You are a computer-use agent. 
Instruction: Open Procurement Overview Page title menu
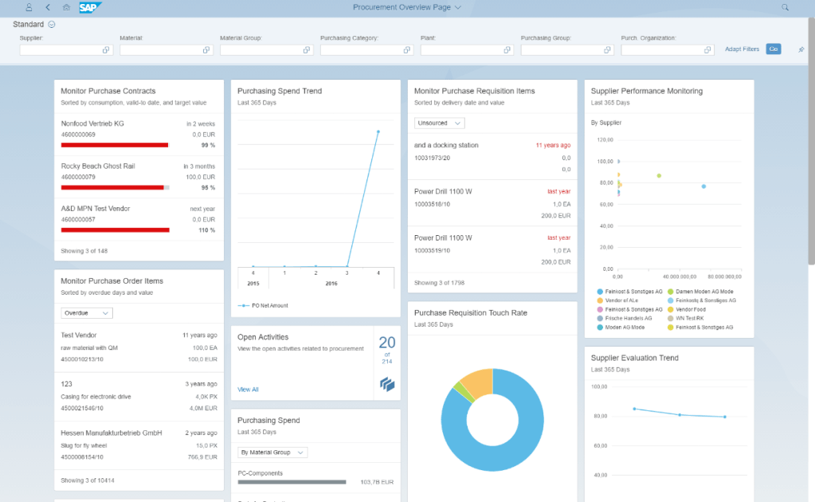tap(406, 7)
